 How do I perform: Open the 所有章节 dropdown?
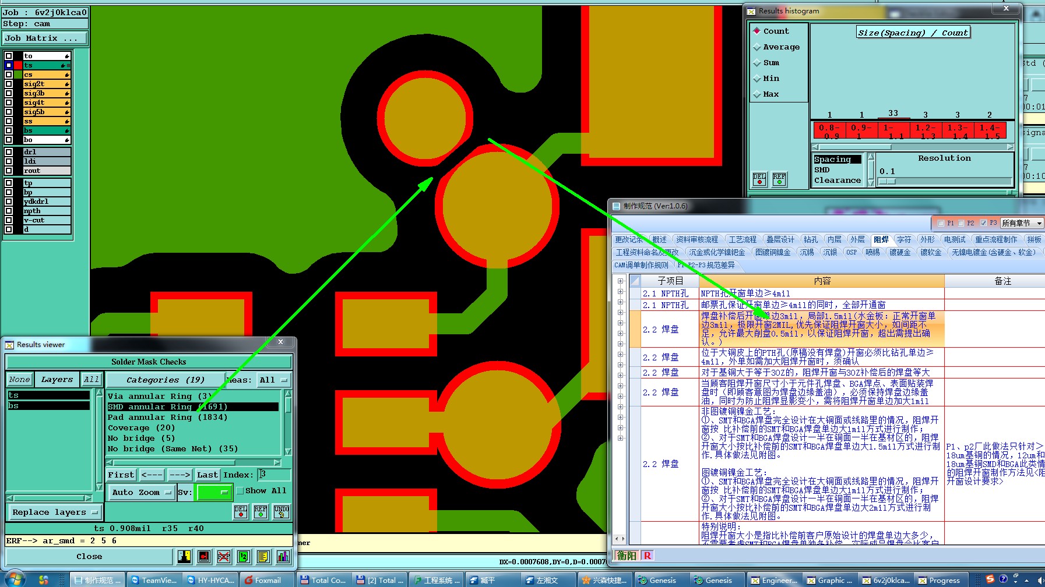[x=1022, y=223]
